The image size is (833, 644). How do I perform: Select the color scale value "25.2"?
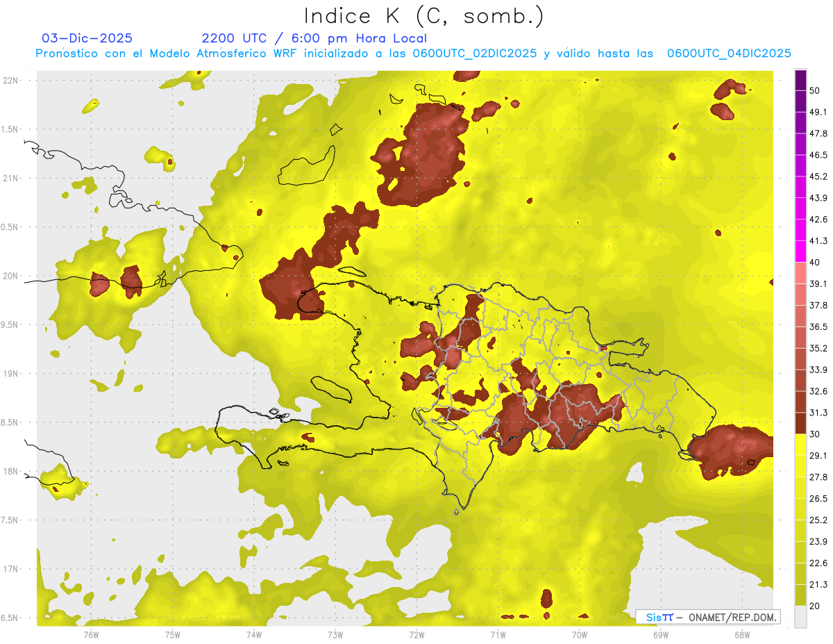pos(818,520)
